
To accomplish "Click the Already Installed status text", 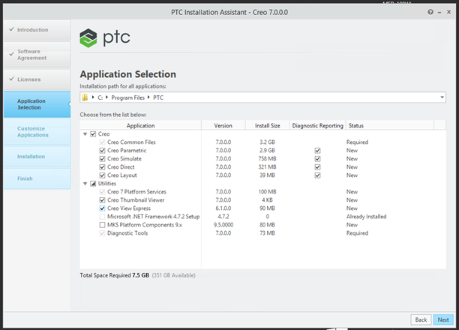I will pos(366,217).
